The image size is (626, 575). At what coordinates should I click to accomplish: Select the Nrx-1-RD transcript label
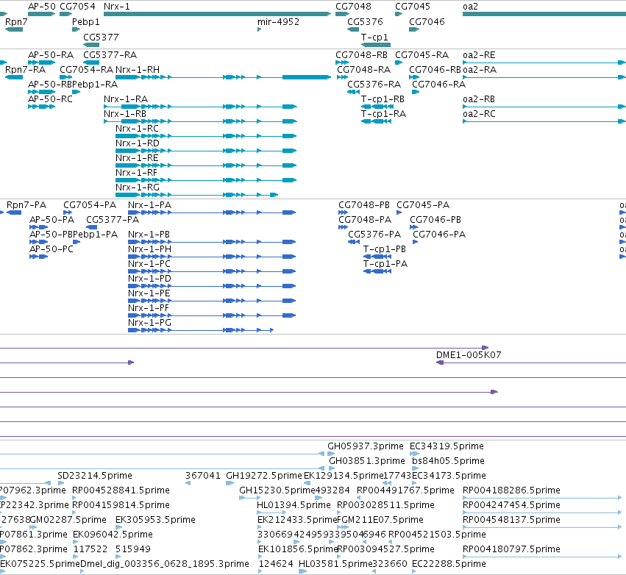point(138,143)
